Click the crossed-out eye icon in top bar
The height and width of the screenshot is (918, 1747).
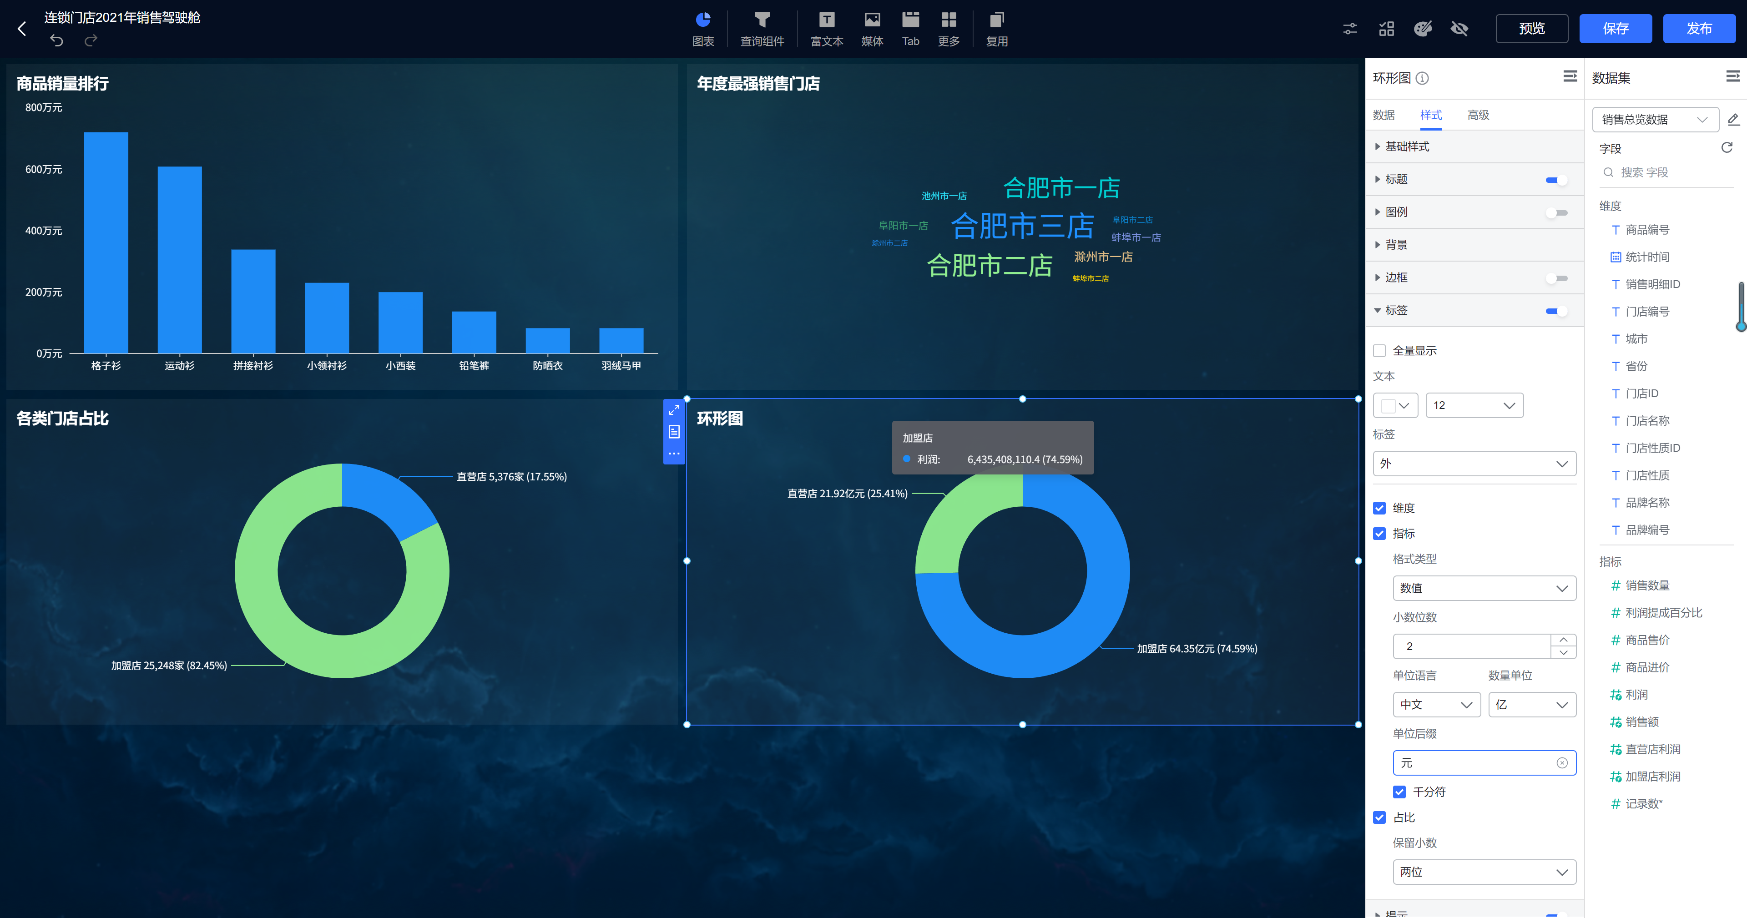(x=1459, y=29)
